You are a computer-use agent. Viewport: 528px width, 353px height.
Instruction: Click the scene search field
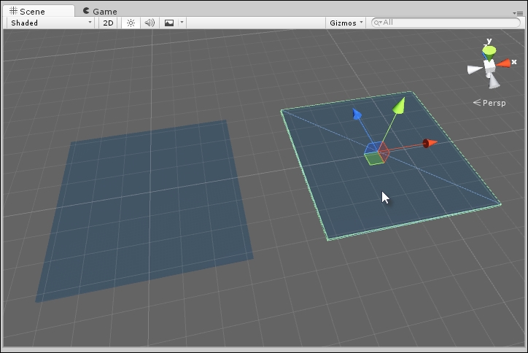coord(445,23)
